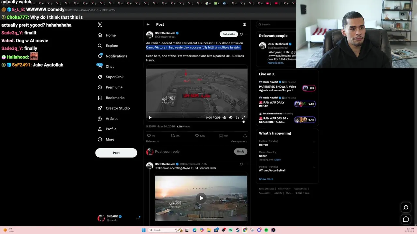Share the post via the share icon
Screen dimensions: 417x234
(x=245, y=136)
